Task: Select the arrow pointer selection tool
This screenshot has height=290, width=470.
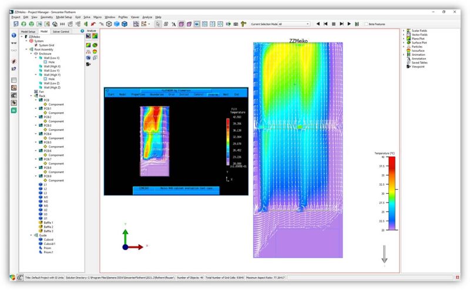Action: [x=158, y=24]
